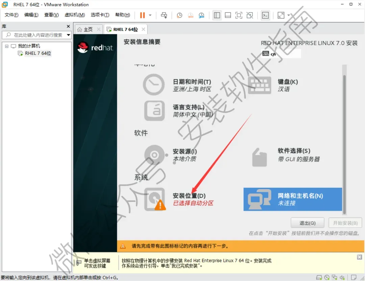Click the sound card status bar icon

(x=342, y=278)
